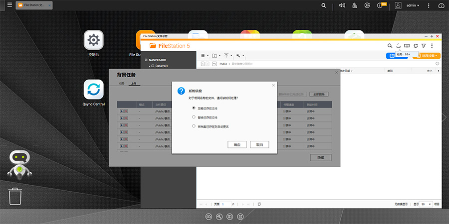
Task: Click the 取消 button in dialog
Action: click(259, 144)
